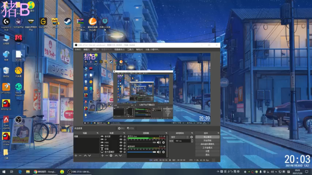Image resolution: width=312 pixels, height=175 pixels.
Task: Open the Scene Collection menu in OBS
Action: (119, 50)
